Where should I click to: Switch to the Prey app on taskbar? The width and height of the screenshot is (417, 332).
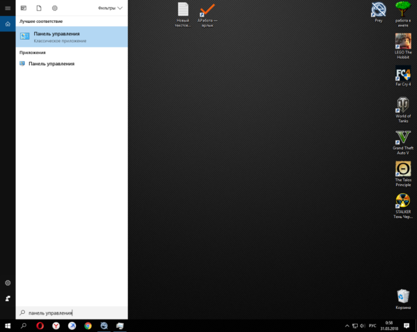(x=104, y=326)
